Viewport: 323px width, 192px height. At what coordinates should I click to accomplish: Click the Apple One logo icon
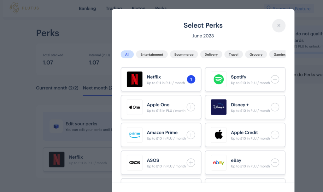pyautogui.click(x=134, y=107)
